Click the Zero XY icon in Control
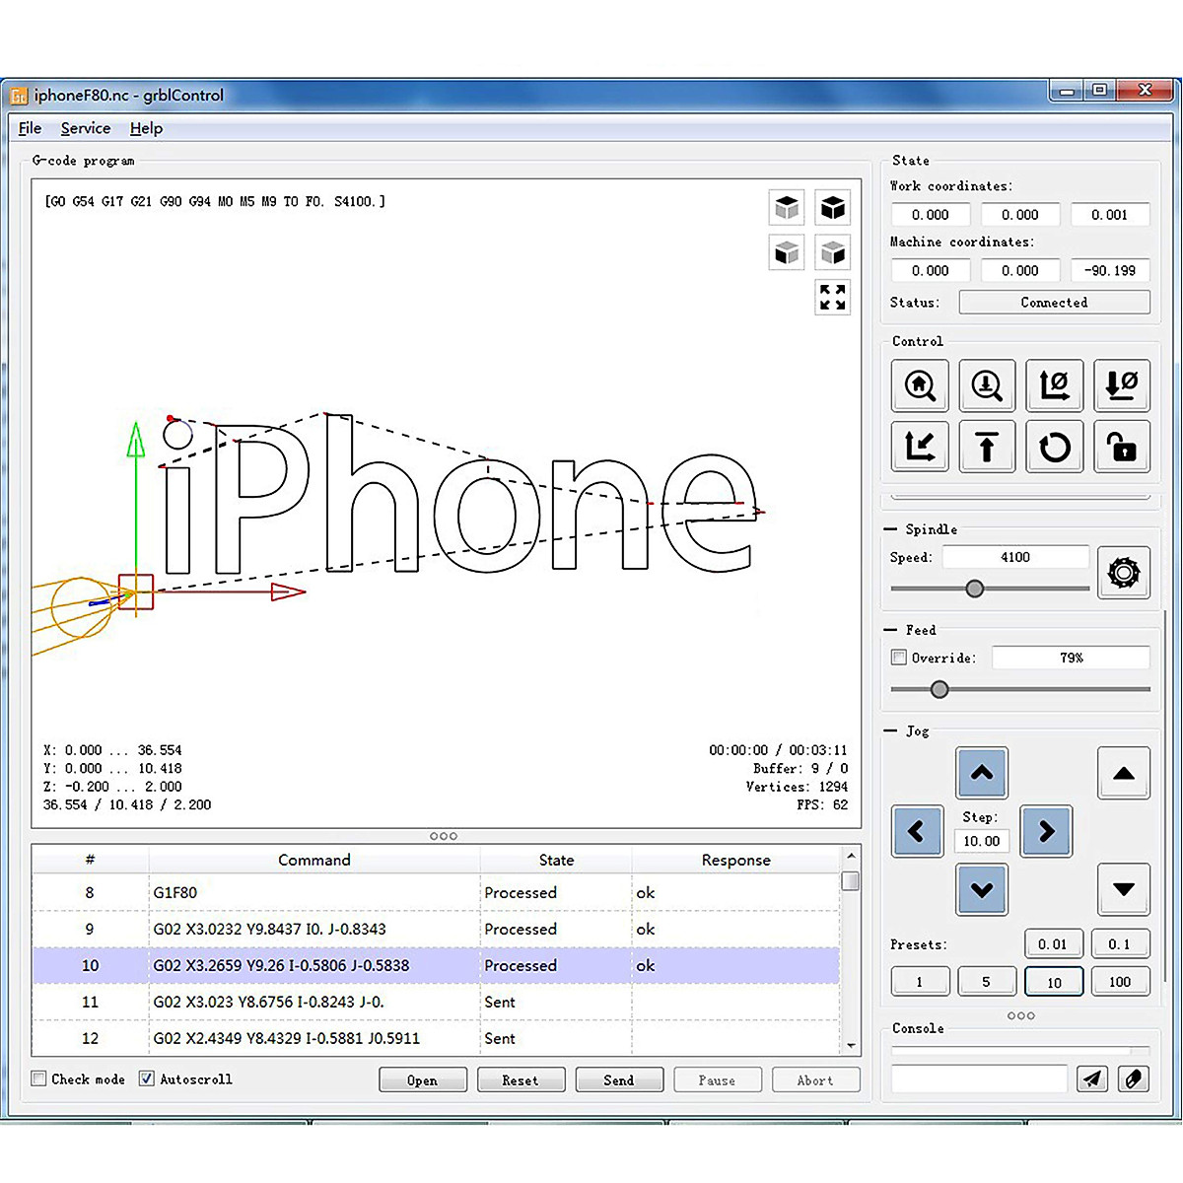This screenshot has height=1183, width=1183. [x=1054, y=385]
